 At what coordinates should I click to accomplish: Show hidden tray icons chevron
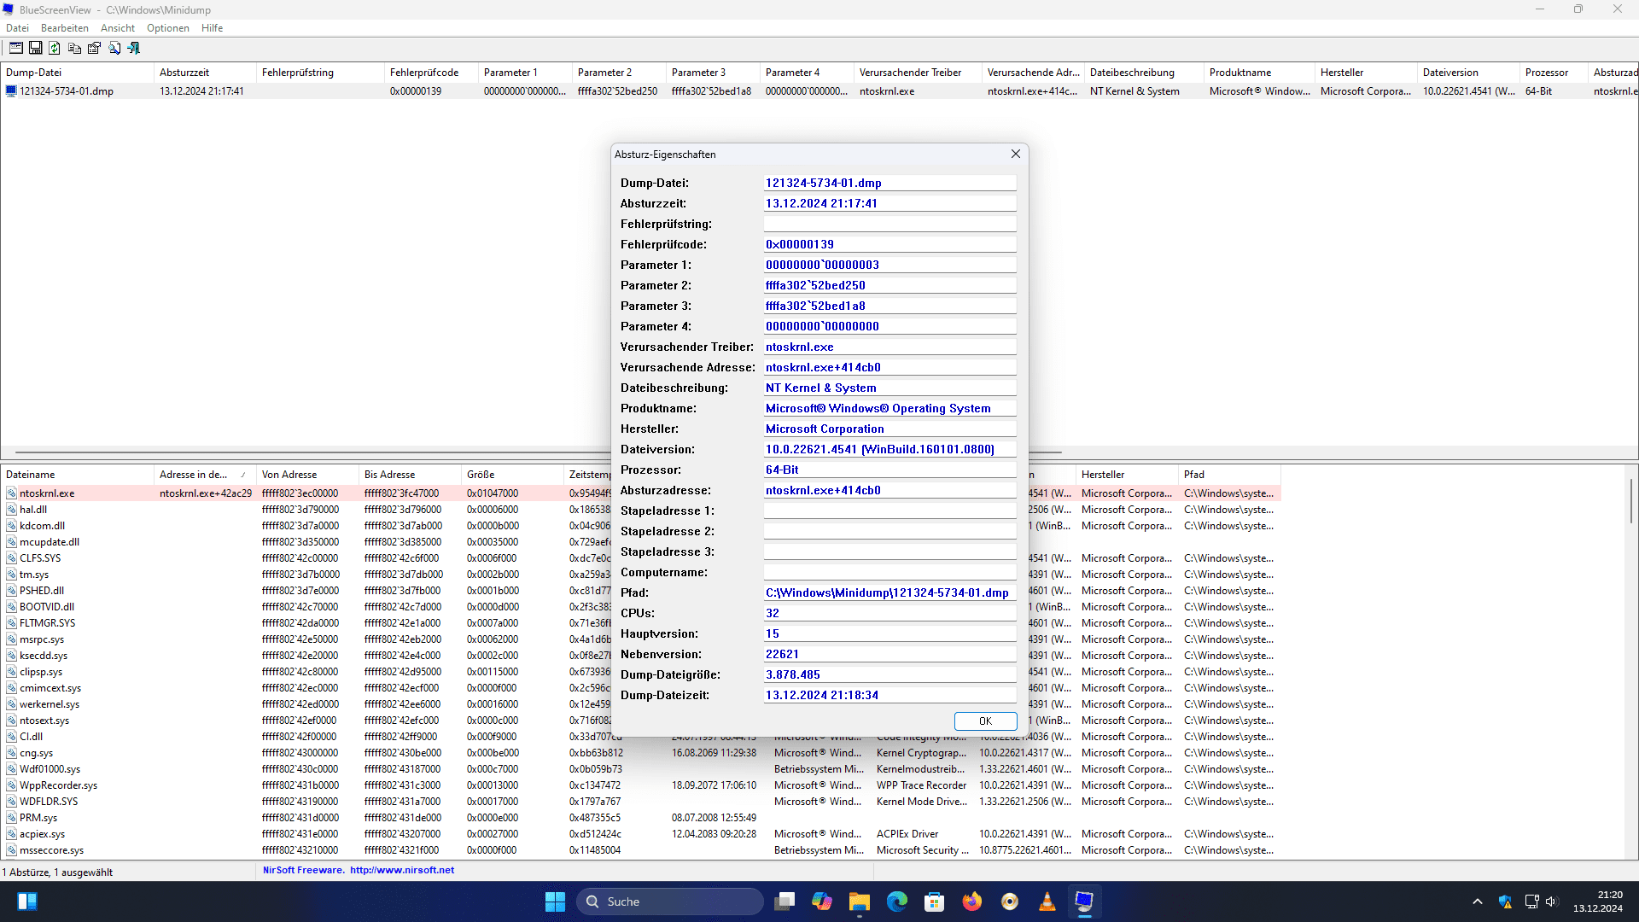coord(1477,902)
